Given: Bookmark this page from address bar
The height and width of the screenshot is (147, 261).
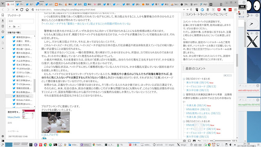Looking at the screenshot, I should coord(191,10).
